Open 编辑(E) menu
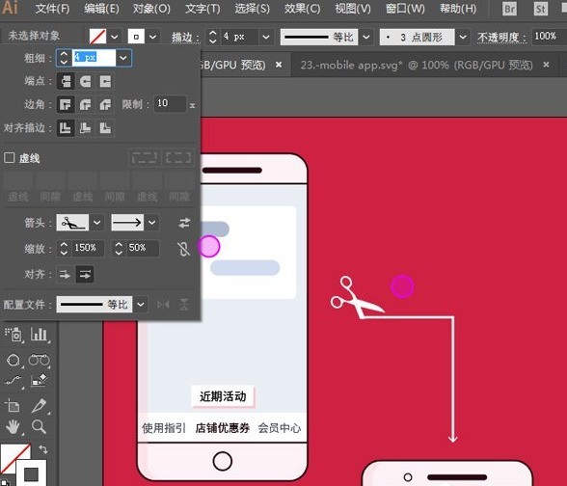The height and width of the screenshot is (486, 567). tap(101, 9)
